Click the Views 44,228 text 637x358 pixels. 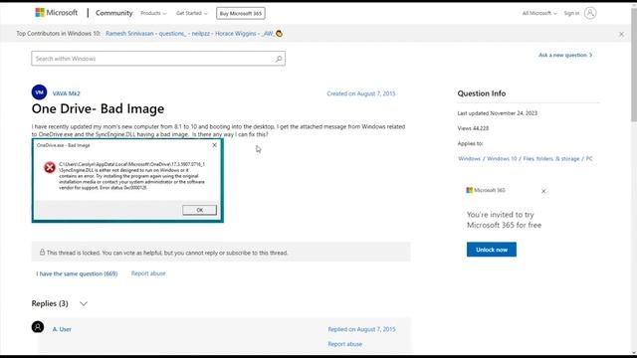pyautogui.click(x=473, y=128)
